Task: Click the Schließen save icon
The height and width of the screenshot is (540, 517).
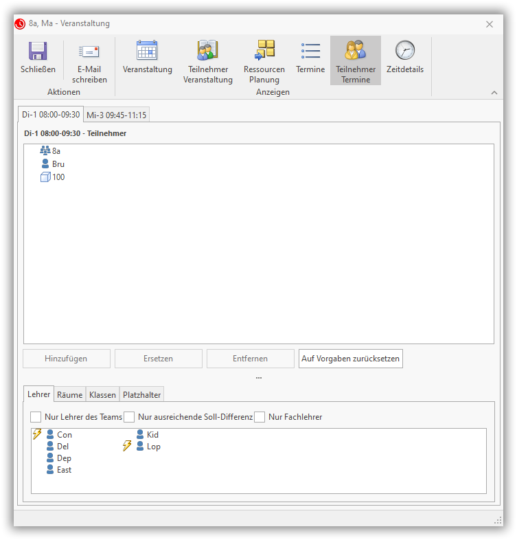Action: (37, 52)
